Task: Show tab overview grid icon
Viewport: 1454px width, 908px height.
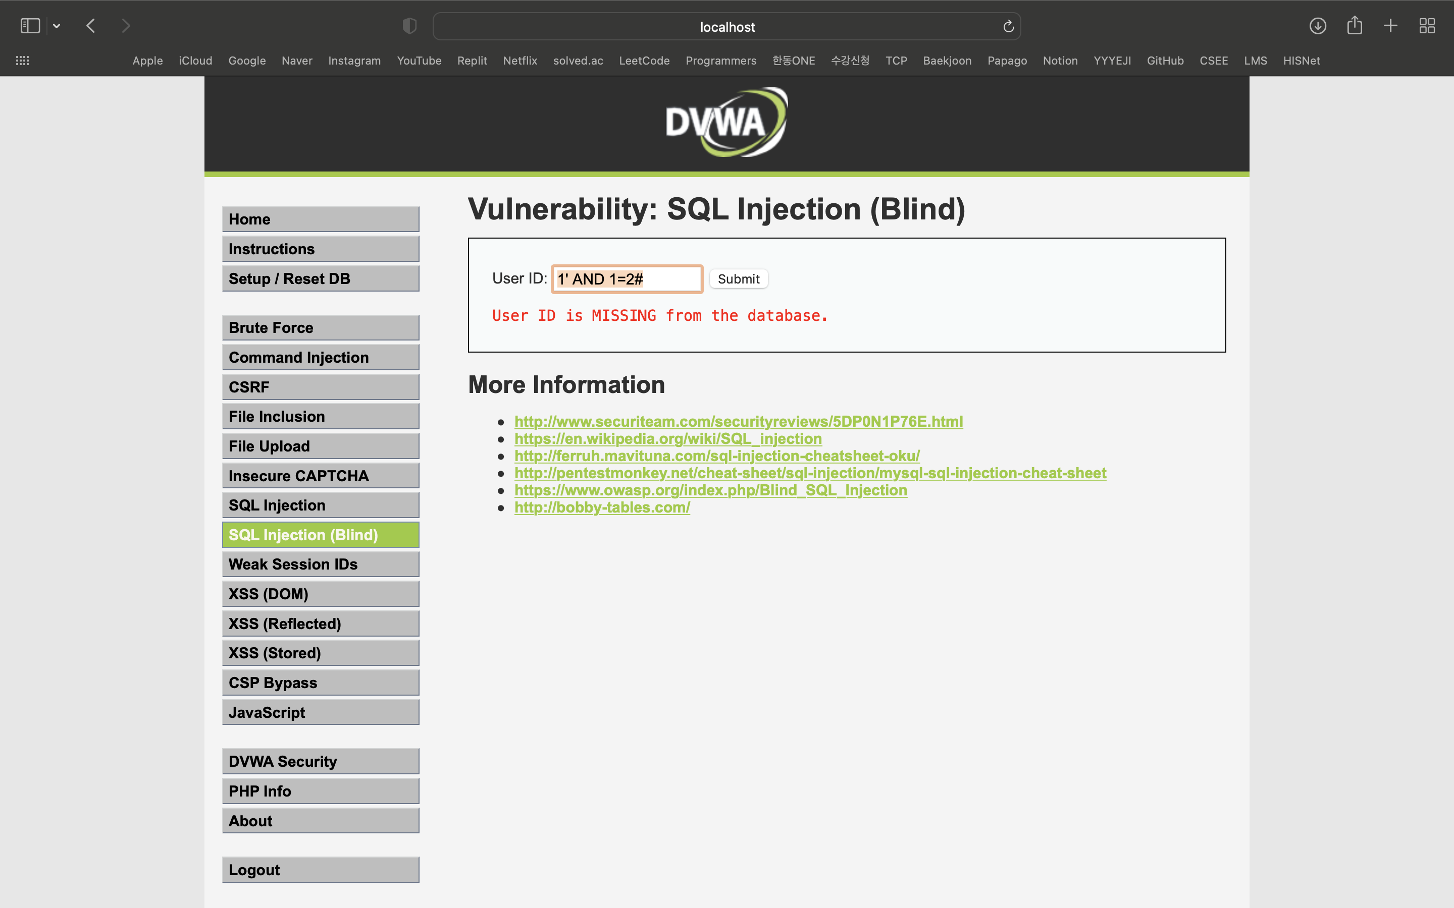Action: tap(1427, 26)
